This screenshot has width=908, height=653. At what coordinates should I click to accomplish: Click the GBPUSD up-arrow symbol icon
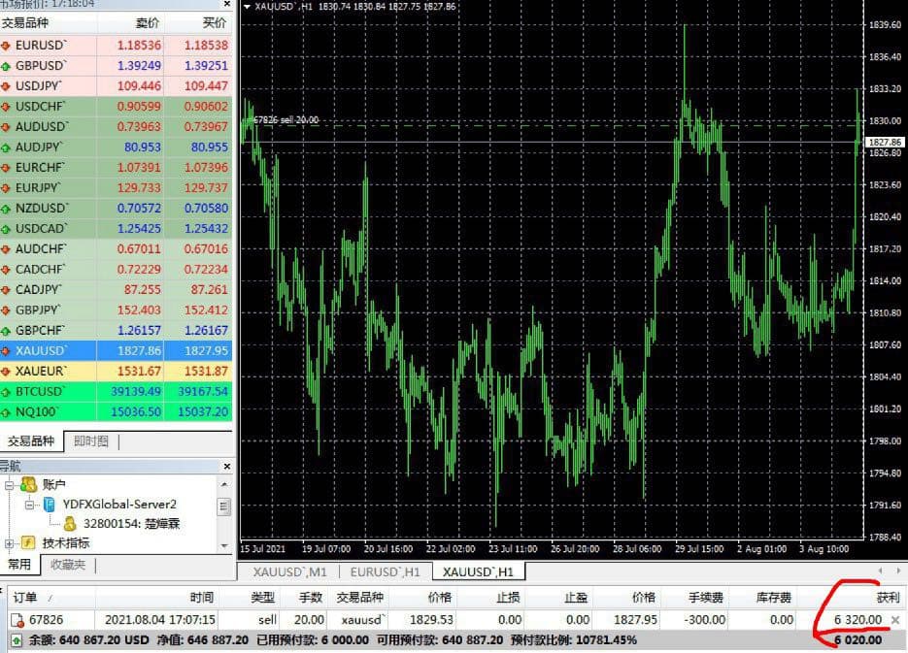click(6, 66)
